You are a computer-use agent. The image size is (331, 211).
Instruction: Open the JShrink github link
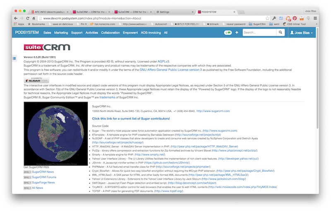pyautogui.click(x=167, y=163)
